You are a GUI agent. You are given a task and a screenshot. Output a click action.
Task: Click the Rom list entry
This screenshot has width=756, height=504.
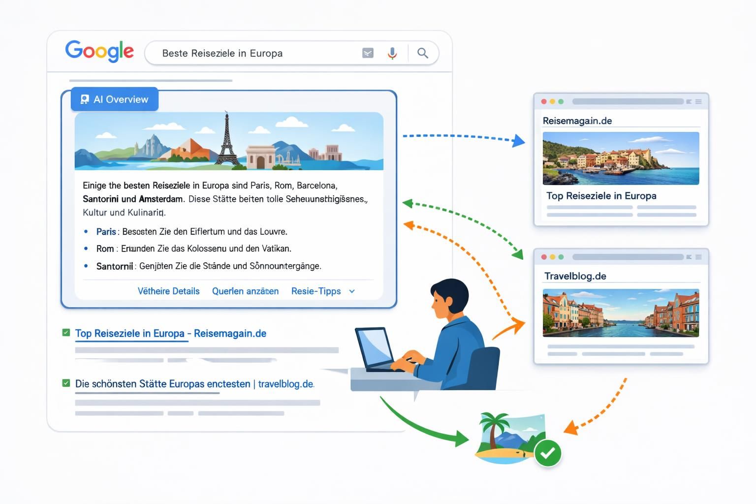[x=194, y=249]
